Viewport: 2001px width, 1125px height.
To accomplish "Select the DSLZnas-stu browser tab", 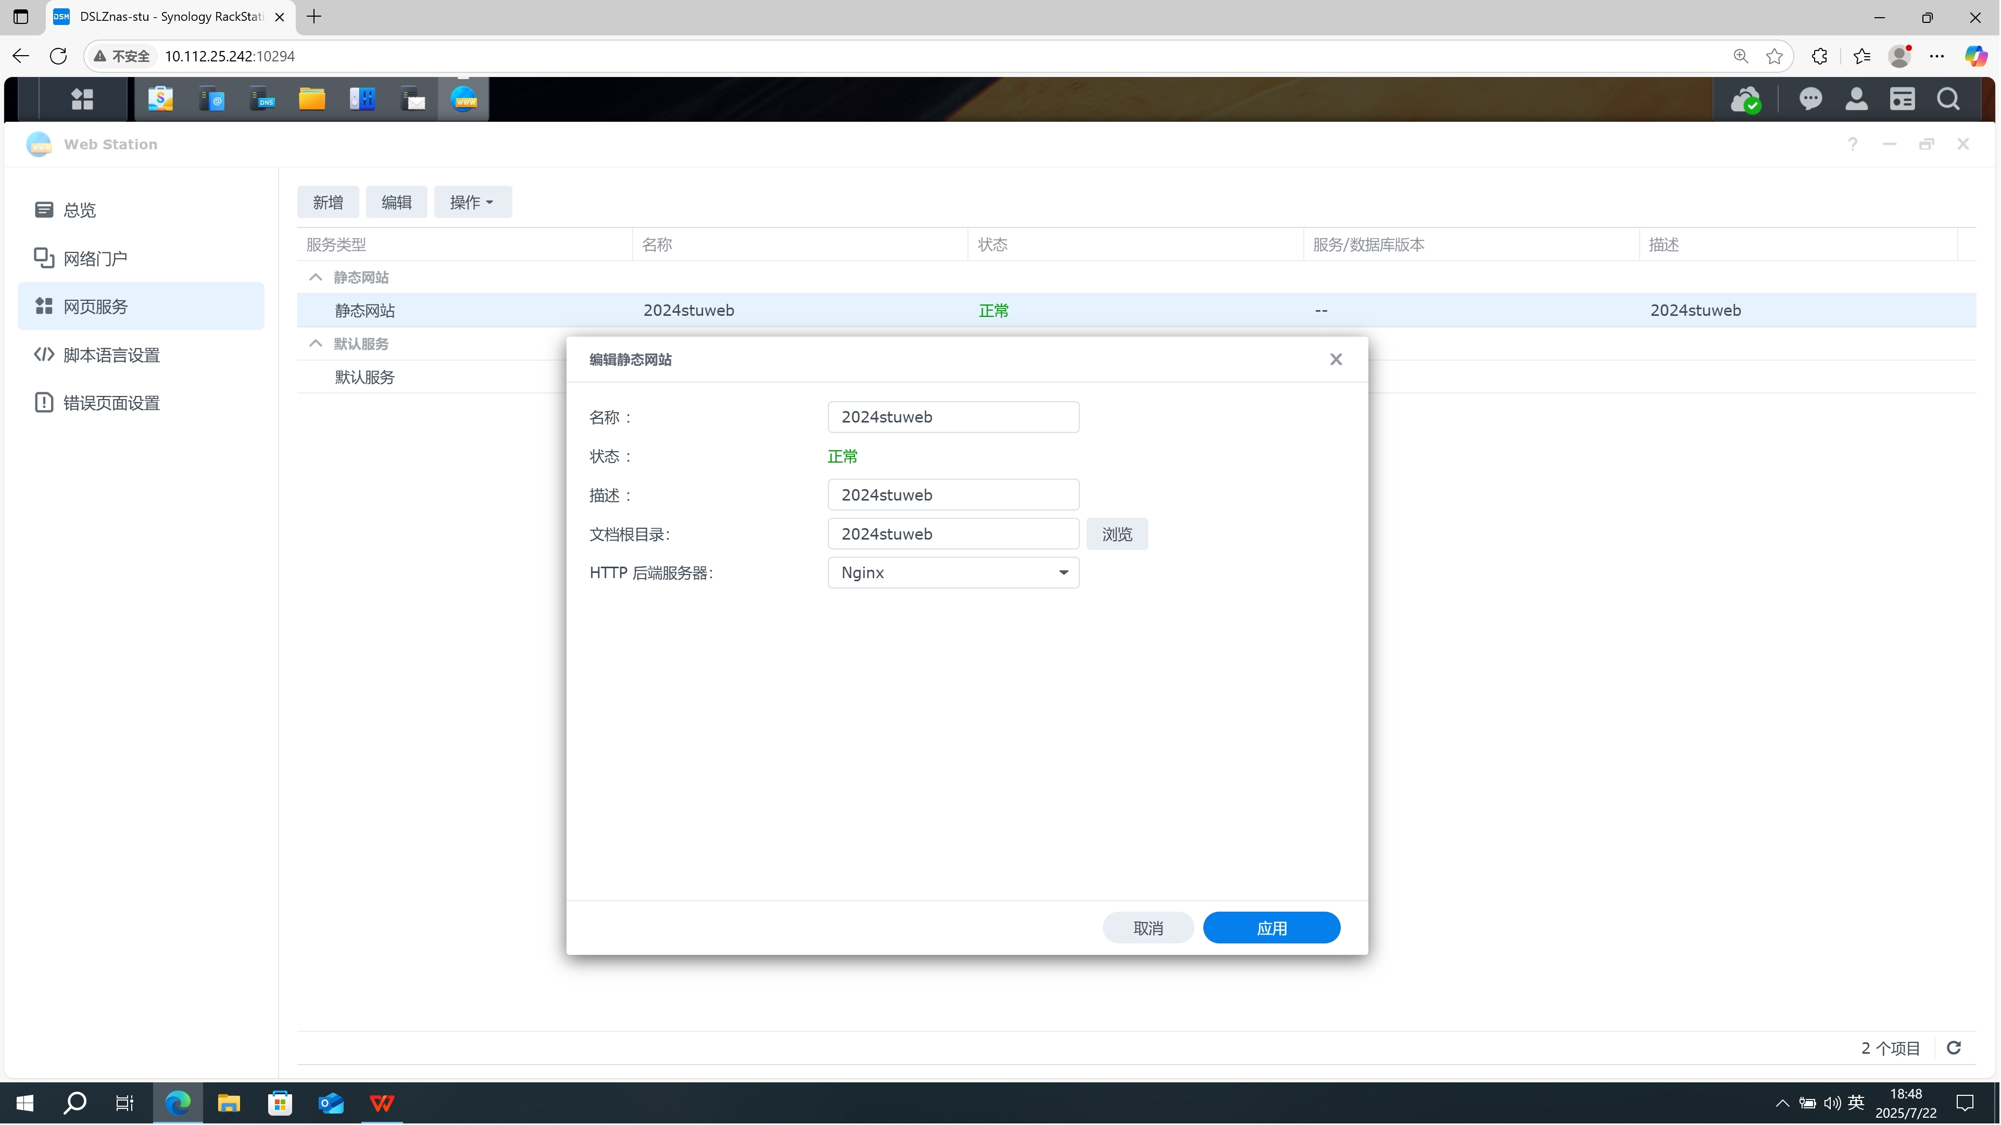I will (x=171, y=16).
